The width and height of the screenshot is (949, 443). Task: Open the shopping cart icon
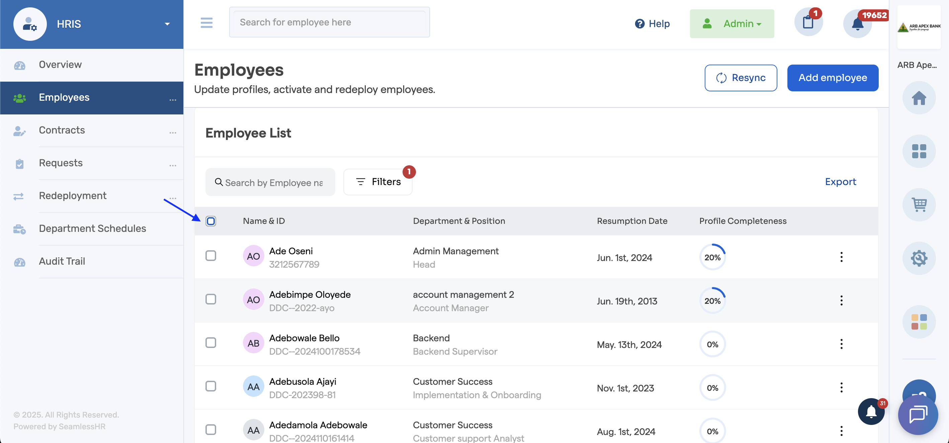[919, 204]
